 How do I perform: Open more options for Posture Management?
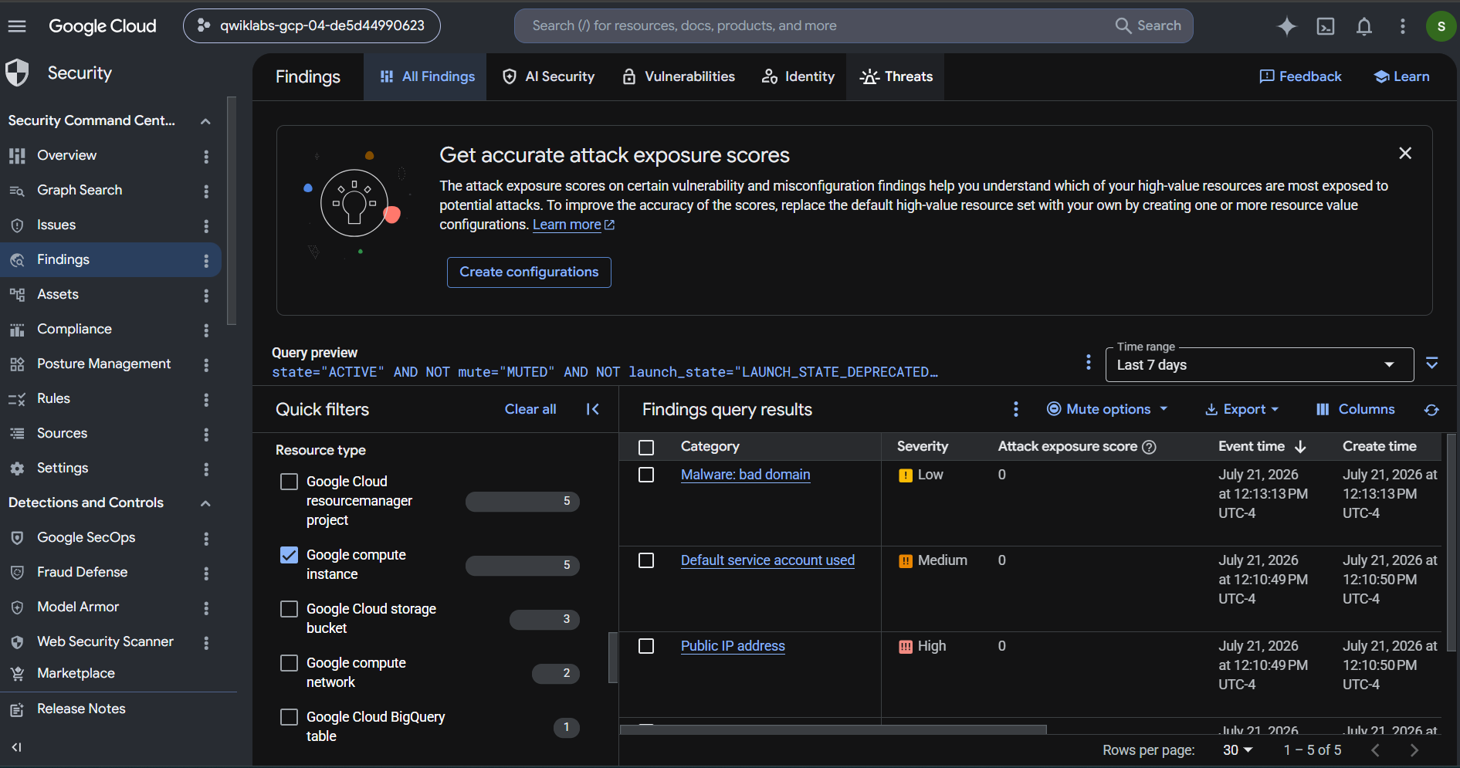click(206, 364)
